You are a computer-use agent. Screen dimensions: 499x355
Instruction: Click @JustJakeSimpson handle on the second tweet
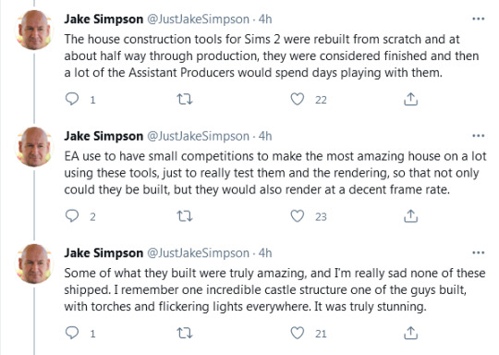tap(198, 136)
